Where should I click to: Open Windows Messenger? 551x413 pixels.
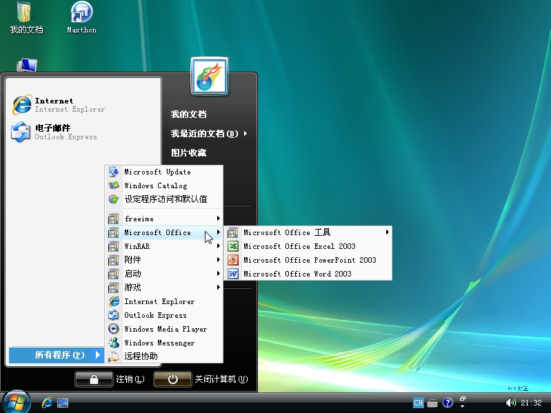coord(164,343)
